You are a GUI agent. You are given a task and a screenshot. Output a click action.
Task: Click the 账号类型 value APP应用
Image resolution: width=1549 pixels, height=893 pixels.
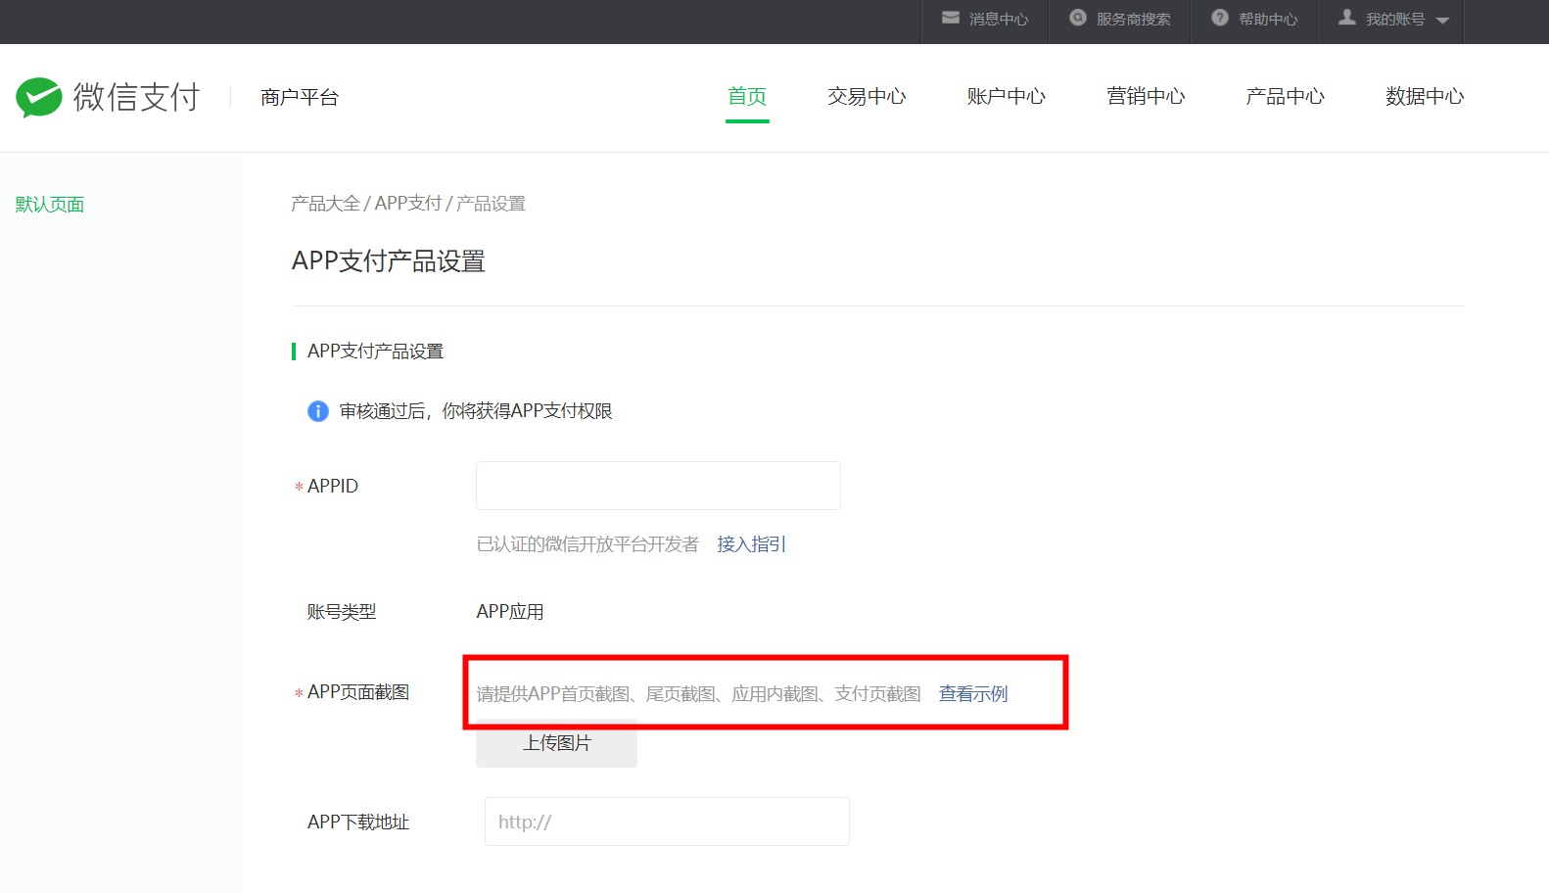click(x=510, y=612)
